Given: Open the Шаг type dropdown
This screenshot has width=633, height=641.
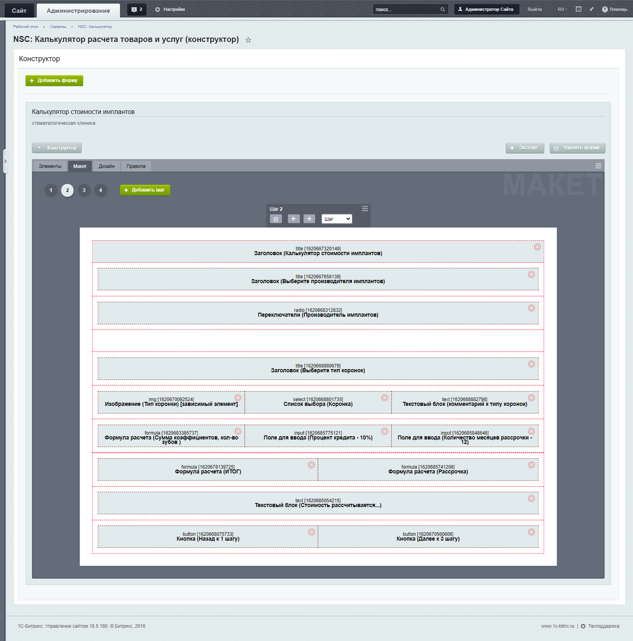Looking at the screenshot, I should click(x=337, y=219).
